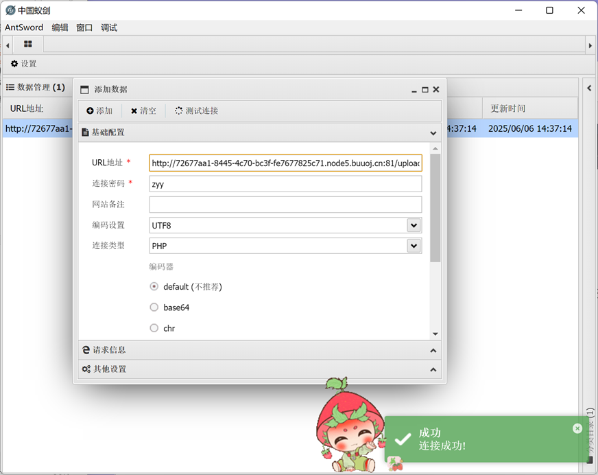
Task: Focus the empty 网站备注 field
Action: [x=285, y=205]
